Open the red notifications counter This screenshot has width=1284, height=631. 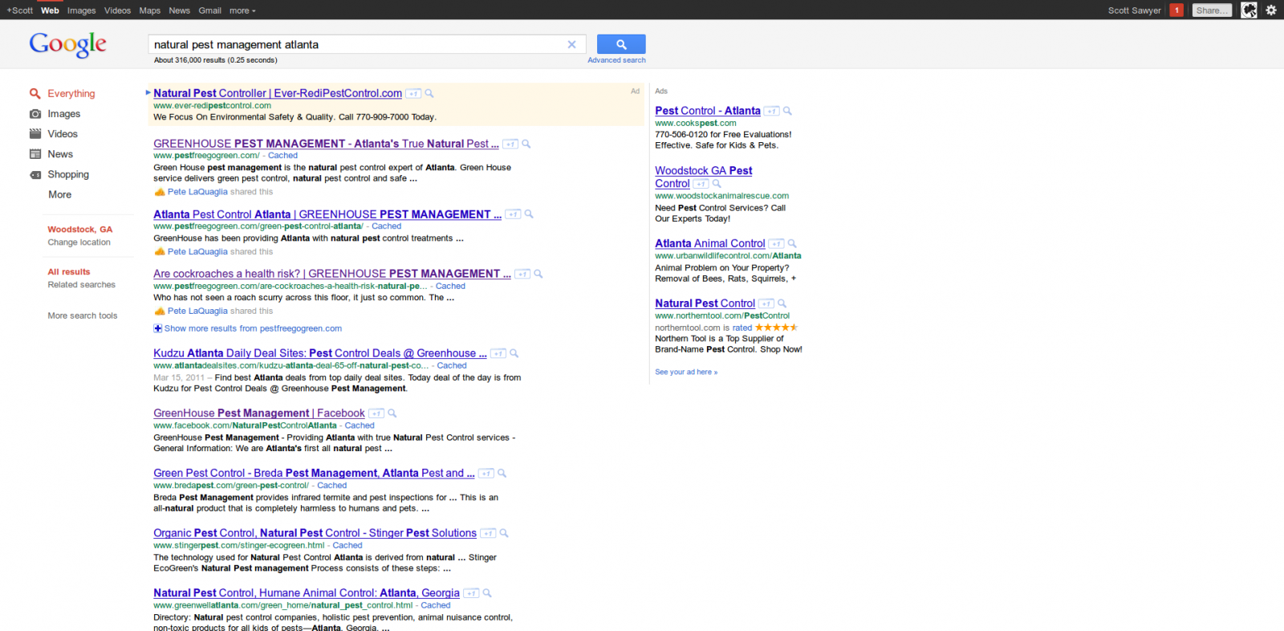point(1176,10)
